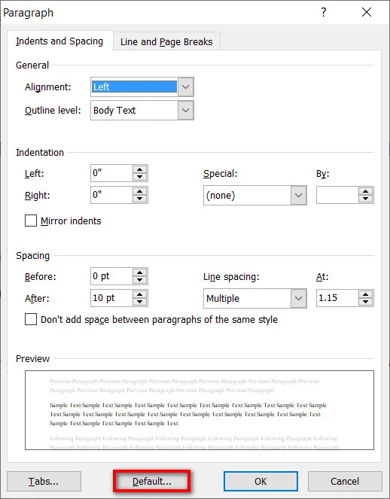Screen dimensions: 390x499
Task: Click the Before spacing field showing 0 pt
Action: [111, 276]
